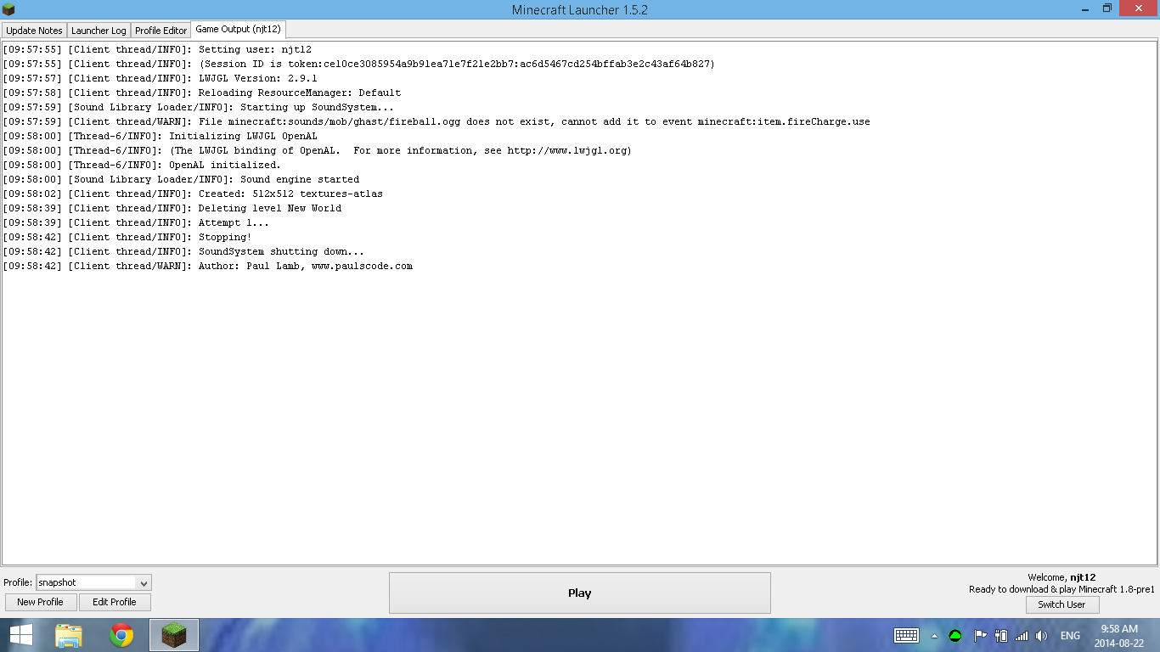Open the Windows Start menu
The height and width of the screenshot is (652, 1160).
21,635
